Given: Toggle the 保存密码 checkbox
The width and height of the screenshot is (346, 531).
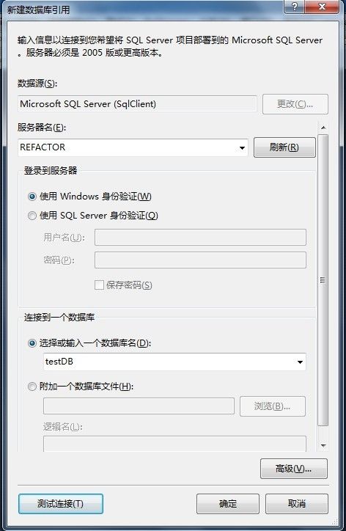Looking at the screenshot, I should [99, 285].
